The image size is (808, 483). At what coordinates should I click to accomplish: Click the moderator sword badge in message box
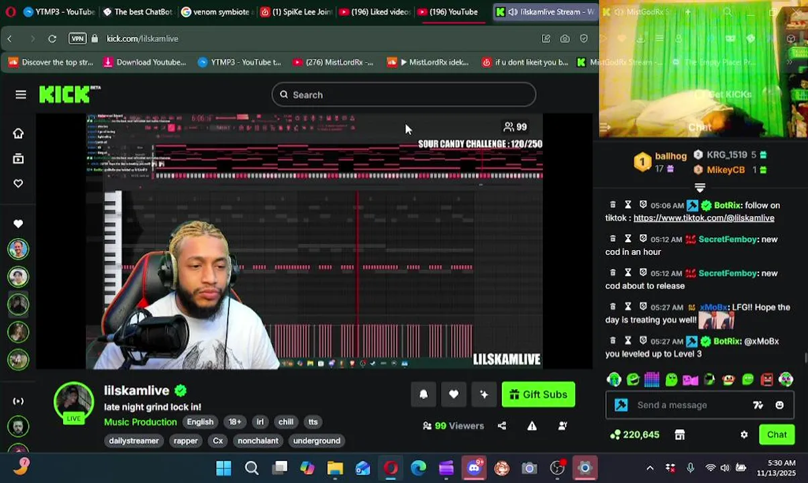621,405
